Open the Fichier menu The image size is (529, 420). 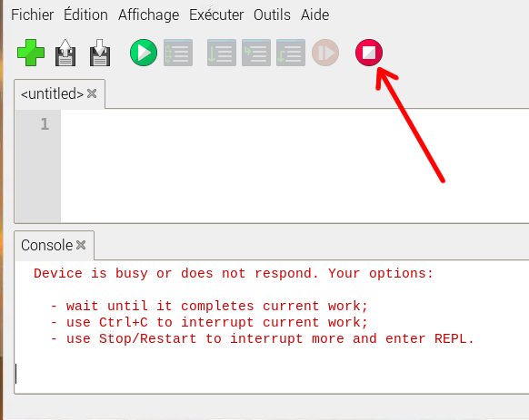(x=33, y=15)
